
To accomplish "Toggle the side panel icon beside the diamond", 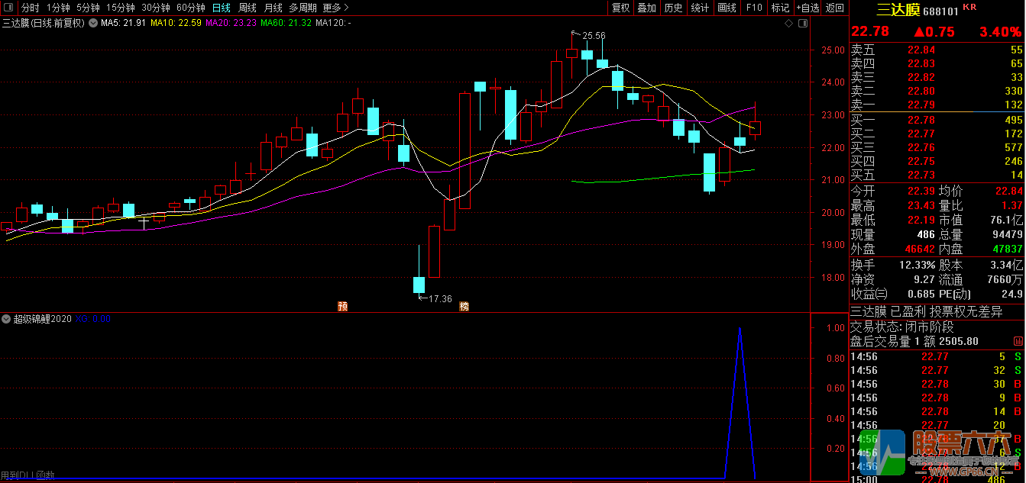I will 802,24.
